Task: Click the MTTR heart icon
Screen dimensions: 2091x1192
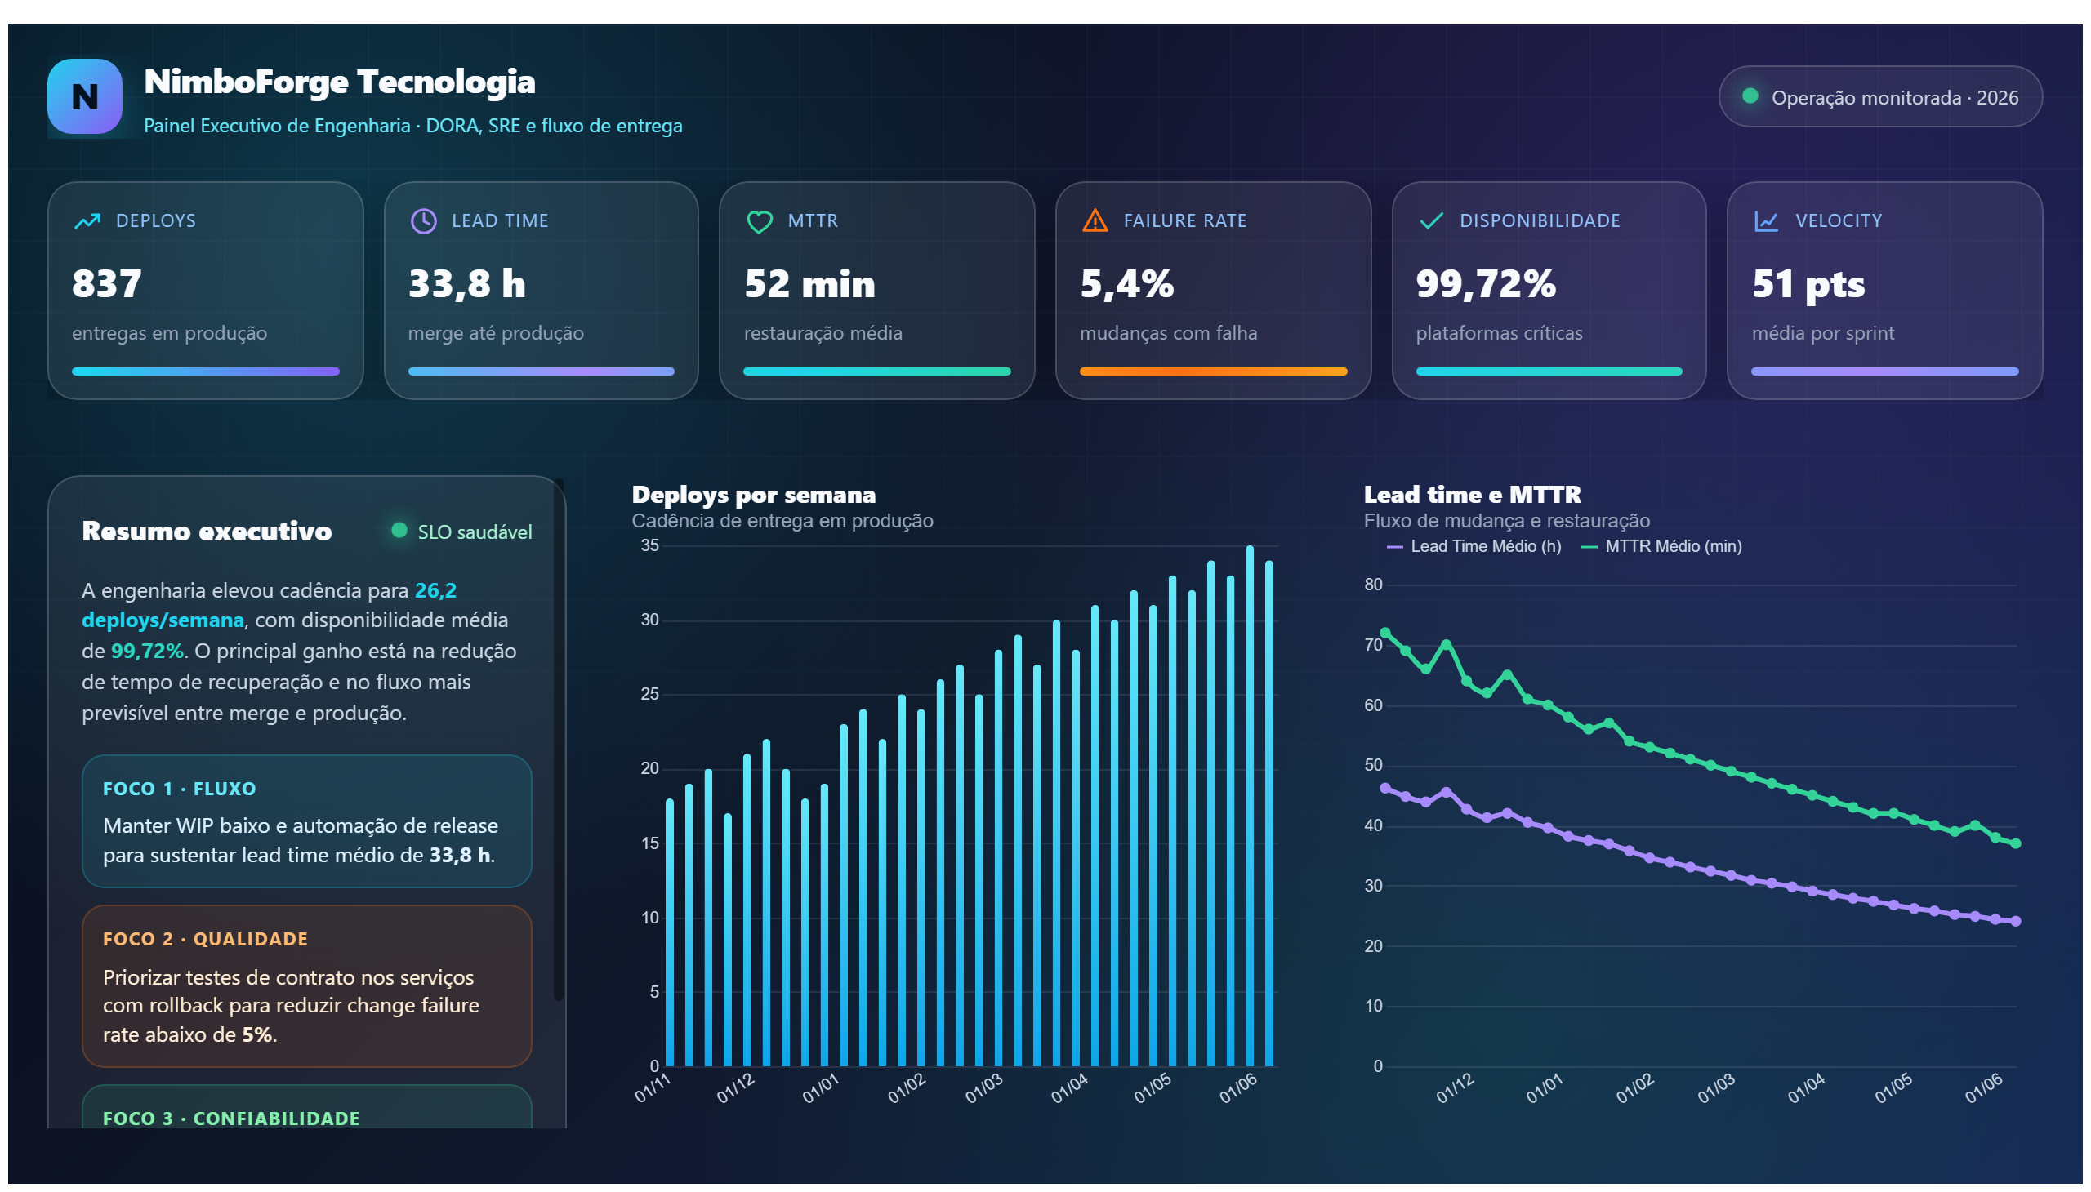Action: click(x=760, y=222)
